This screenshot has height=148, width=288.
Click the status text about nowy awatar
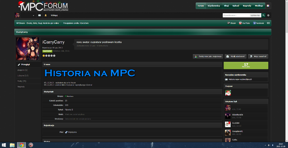click(99, 42)
